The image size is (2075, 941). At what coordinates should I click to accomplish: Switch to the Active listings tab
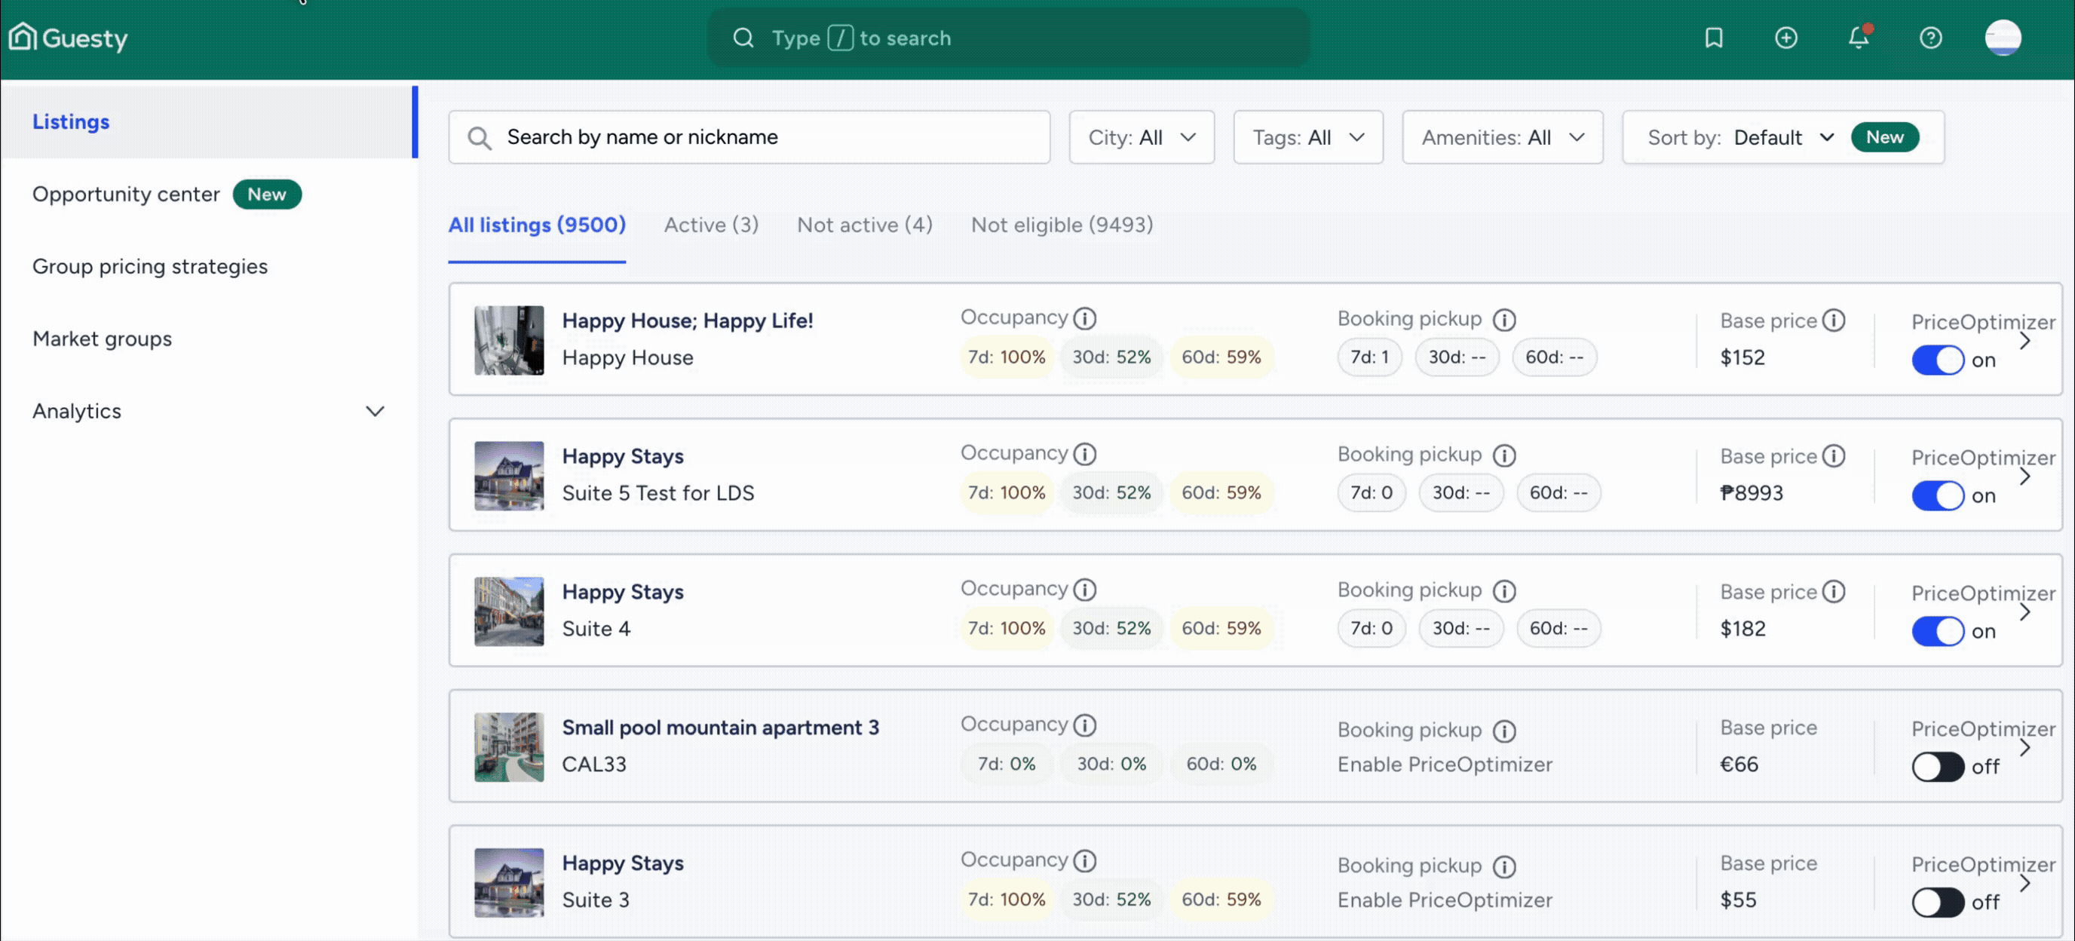710,225
